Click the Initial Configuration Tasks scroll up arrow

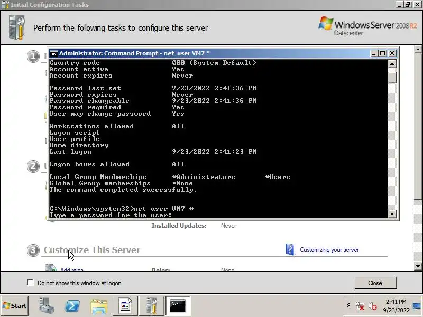point(418,49)
